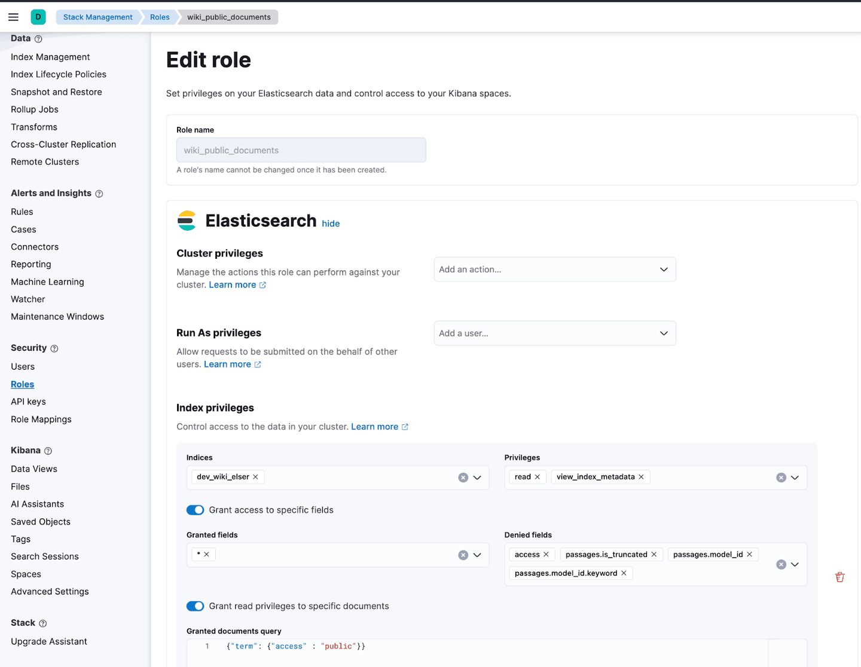Remove the view_index_metadata privilege tag

tap(642, 477)
